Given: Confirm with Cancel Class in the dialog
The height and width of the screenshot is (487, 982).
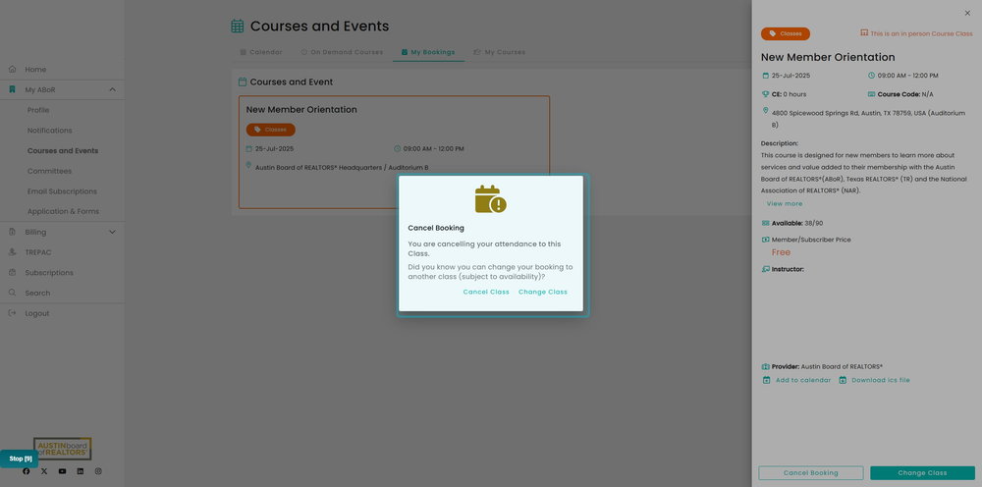Looking at the screenshot, I should click(486, 292).
